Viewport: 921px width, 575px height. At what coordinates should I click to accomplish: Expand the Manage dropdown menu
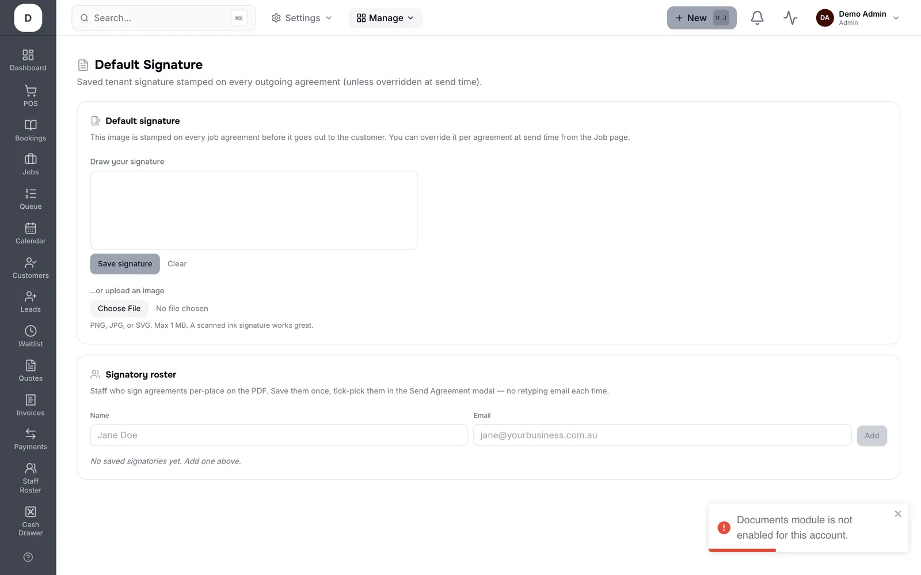(385, 18)
